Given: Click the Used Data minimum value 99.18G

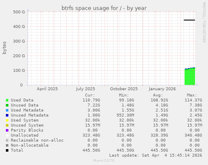Looking at the screenshot, I should pos(126,100).
